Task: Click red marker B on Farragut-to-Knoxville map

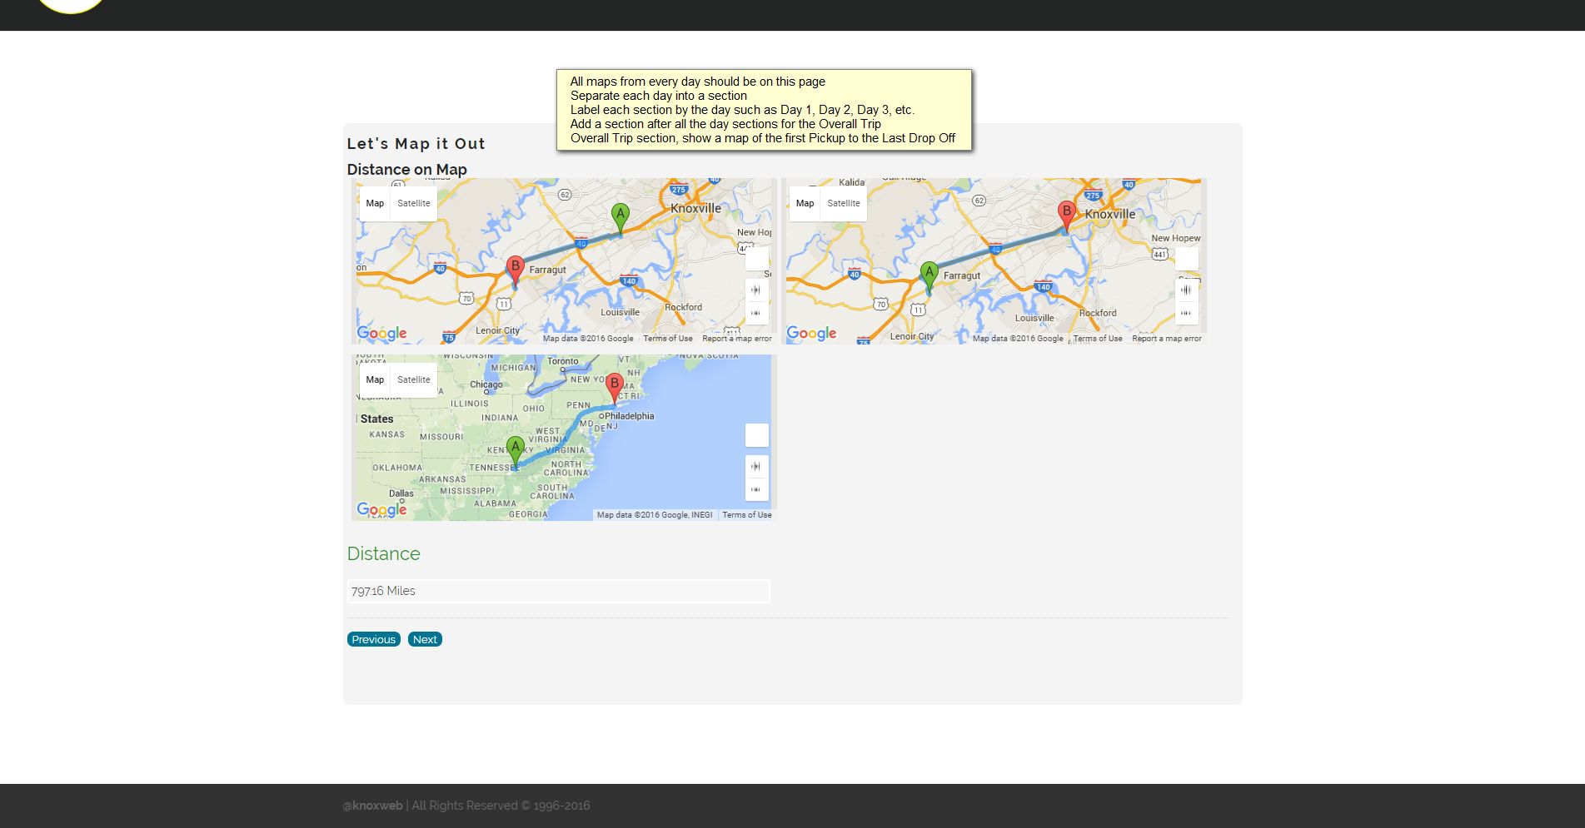Action: (1066, 216)
